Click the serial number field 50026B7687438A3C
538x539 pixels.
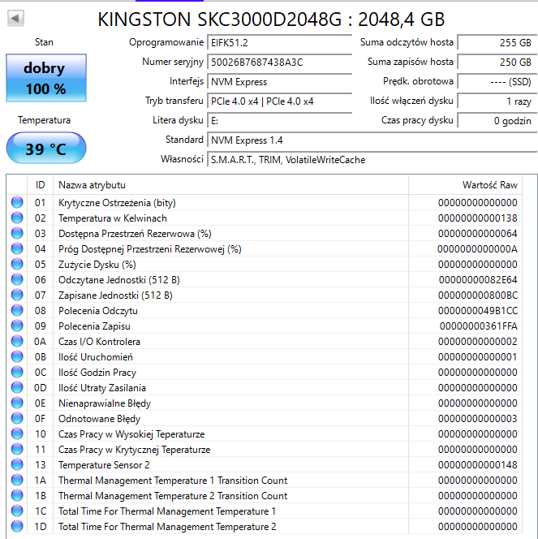(x=280, y=63)
